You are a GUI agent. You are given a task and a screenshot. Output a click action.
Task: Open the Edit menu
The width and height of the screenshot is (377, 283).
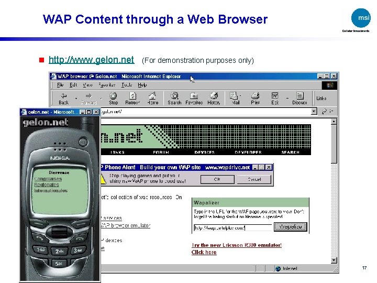(x=73, y=85)
